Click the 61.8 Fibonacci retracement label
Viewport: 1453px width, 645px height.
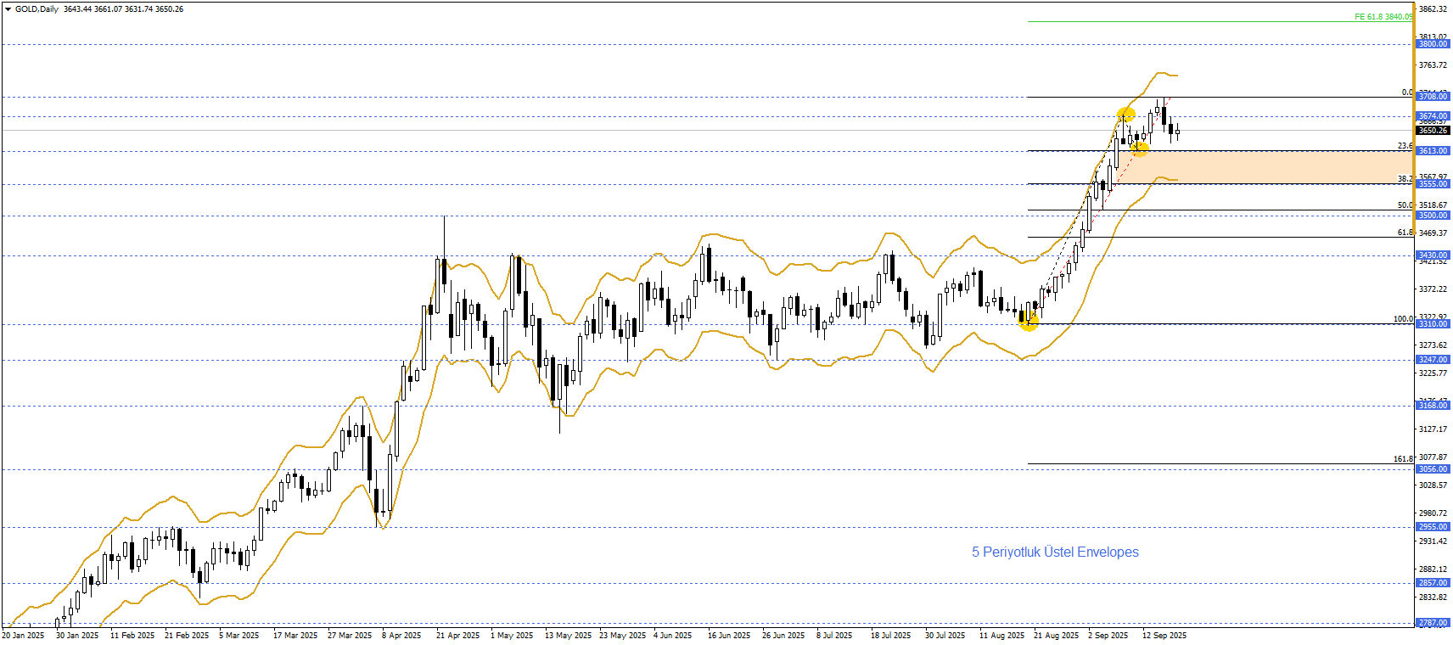[x=1405, y=233]
